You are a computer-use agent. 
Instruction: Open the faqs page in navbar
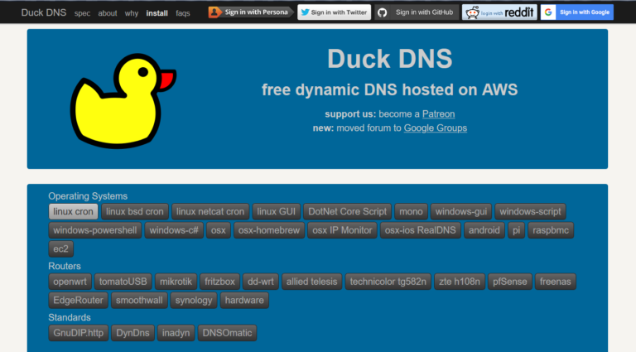click(x=183, y=13)
